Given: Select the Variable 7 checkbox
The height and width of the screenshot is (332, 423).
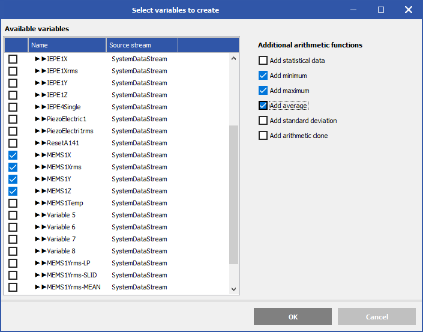Looking at the screenshot, I should pos(13,239).
